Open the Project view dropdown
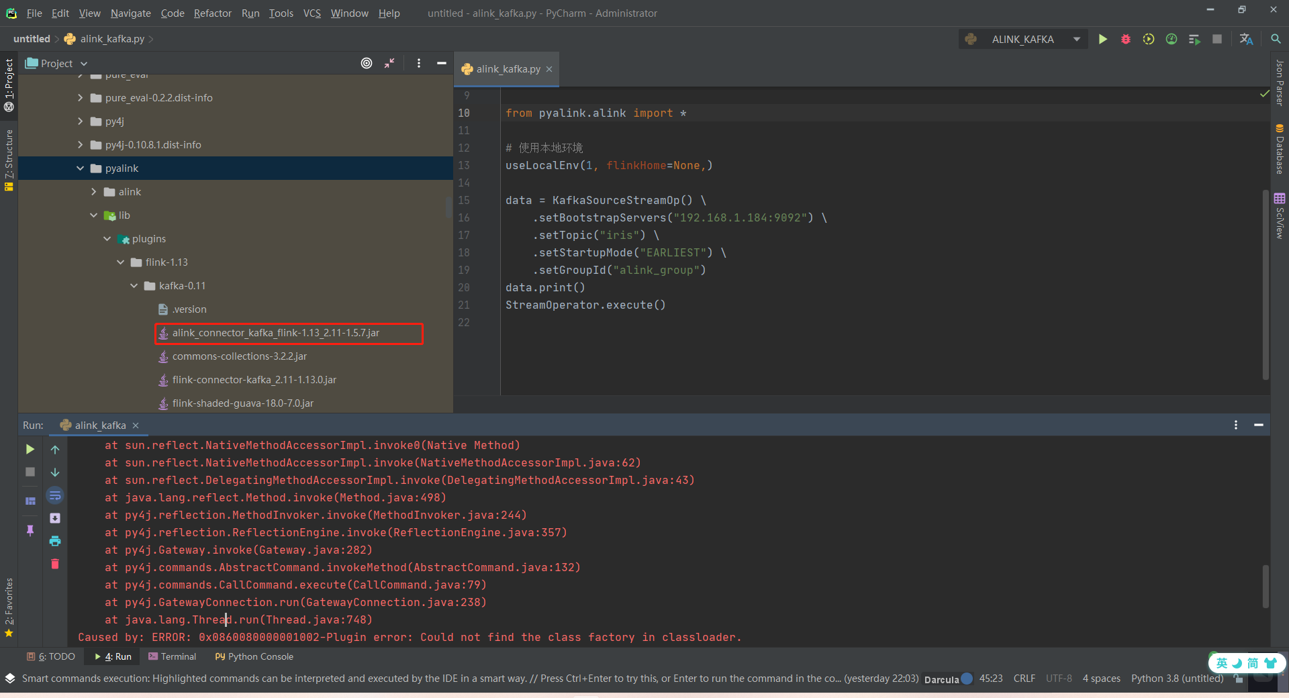This screenshot has height=698, width=1289. tap(56, 63)
